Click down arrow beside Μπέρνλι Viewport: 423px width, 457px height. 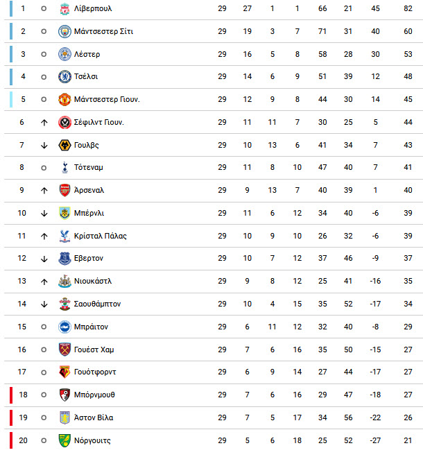click(x=44, y=214)
